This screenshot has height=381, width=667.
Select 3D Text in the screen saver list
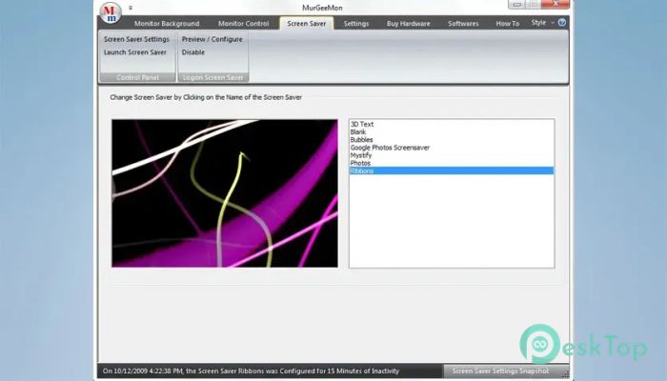[x=452, y=124]
